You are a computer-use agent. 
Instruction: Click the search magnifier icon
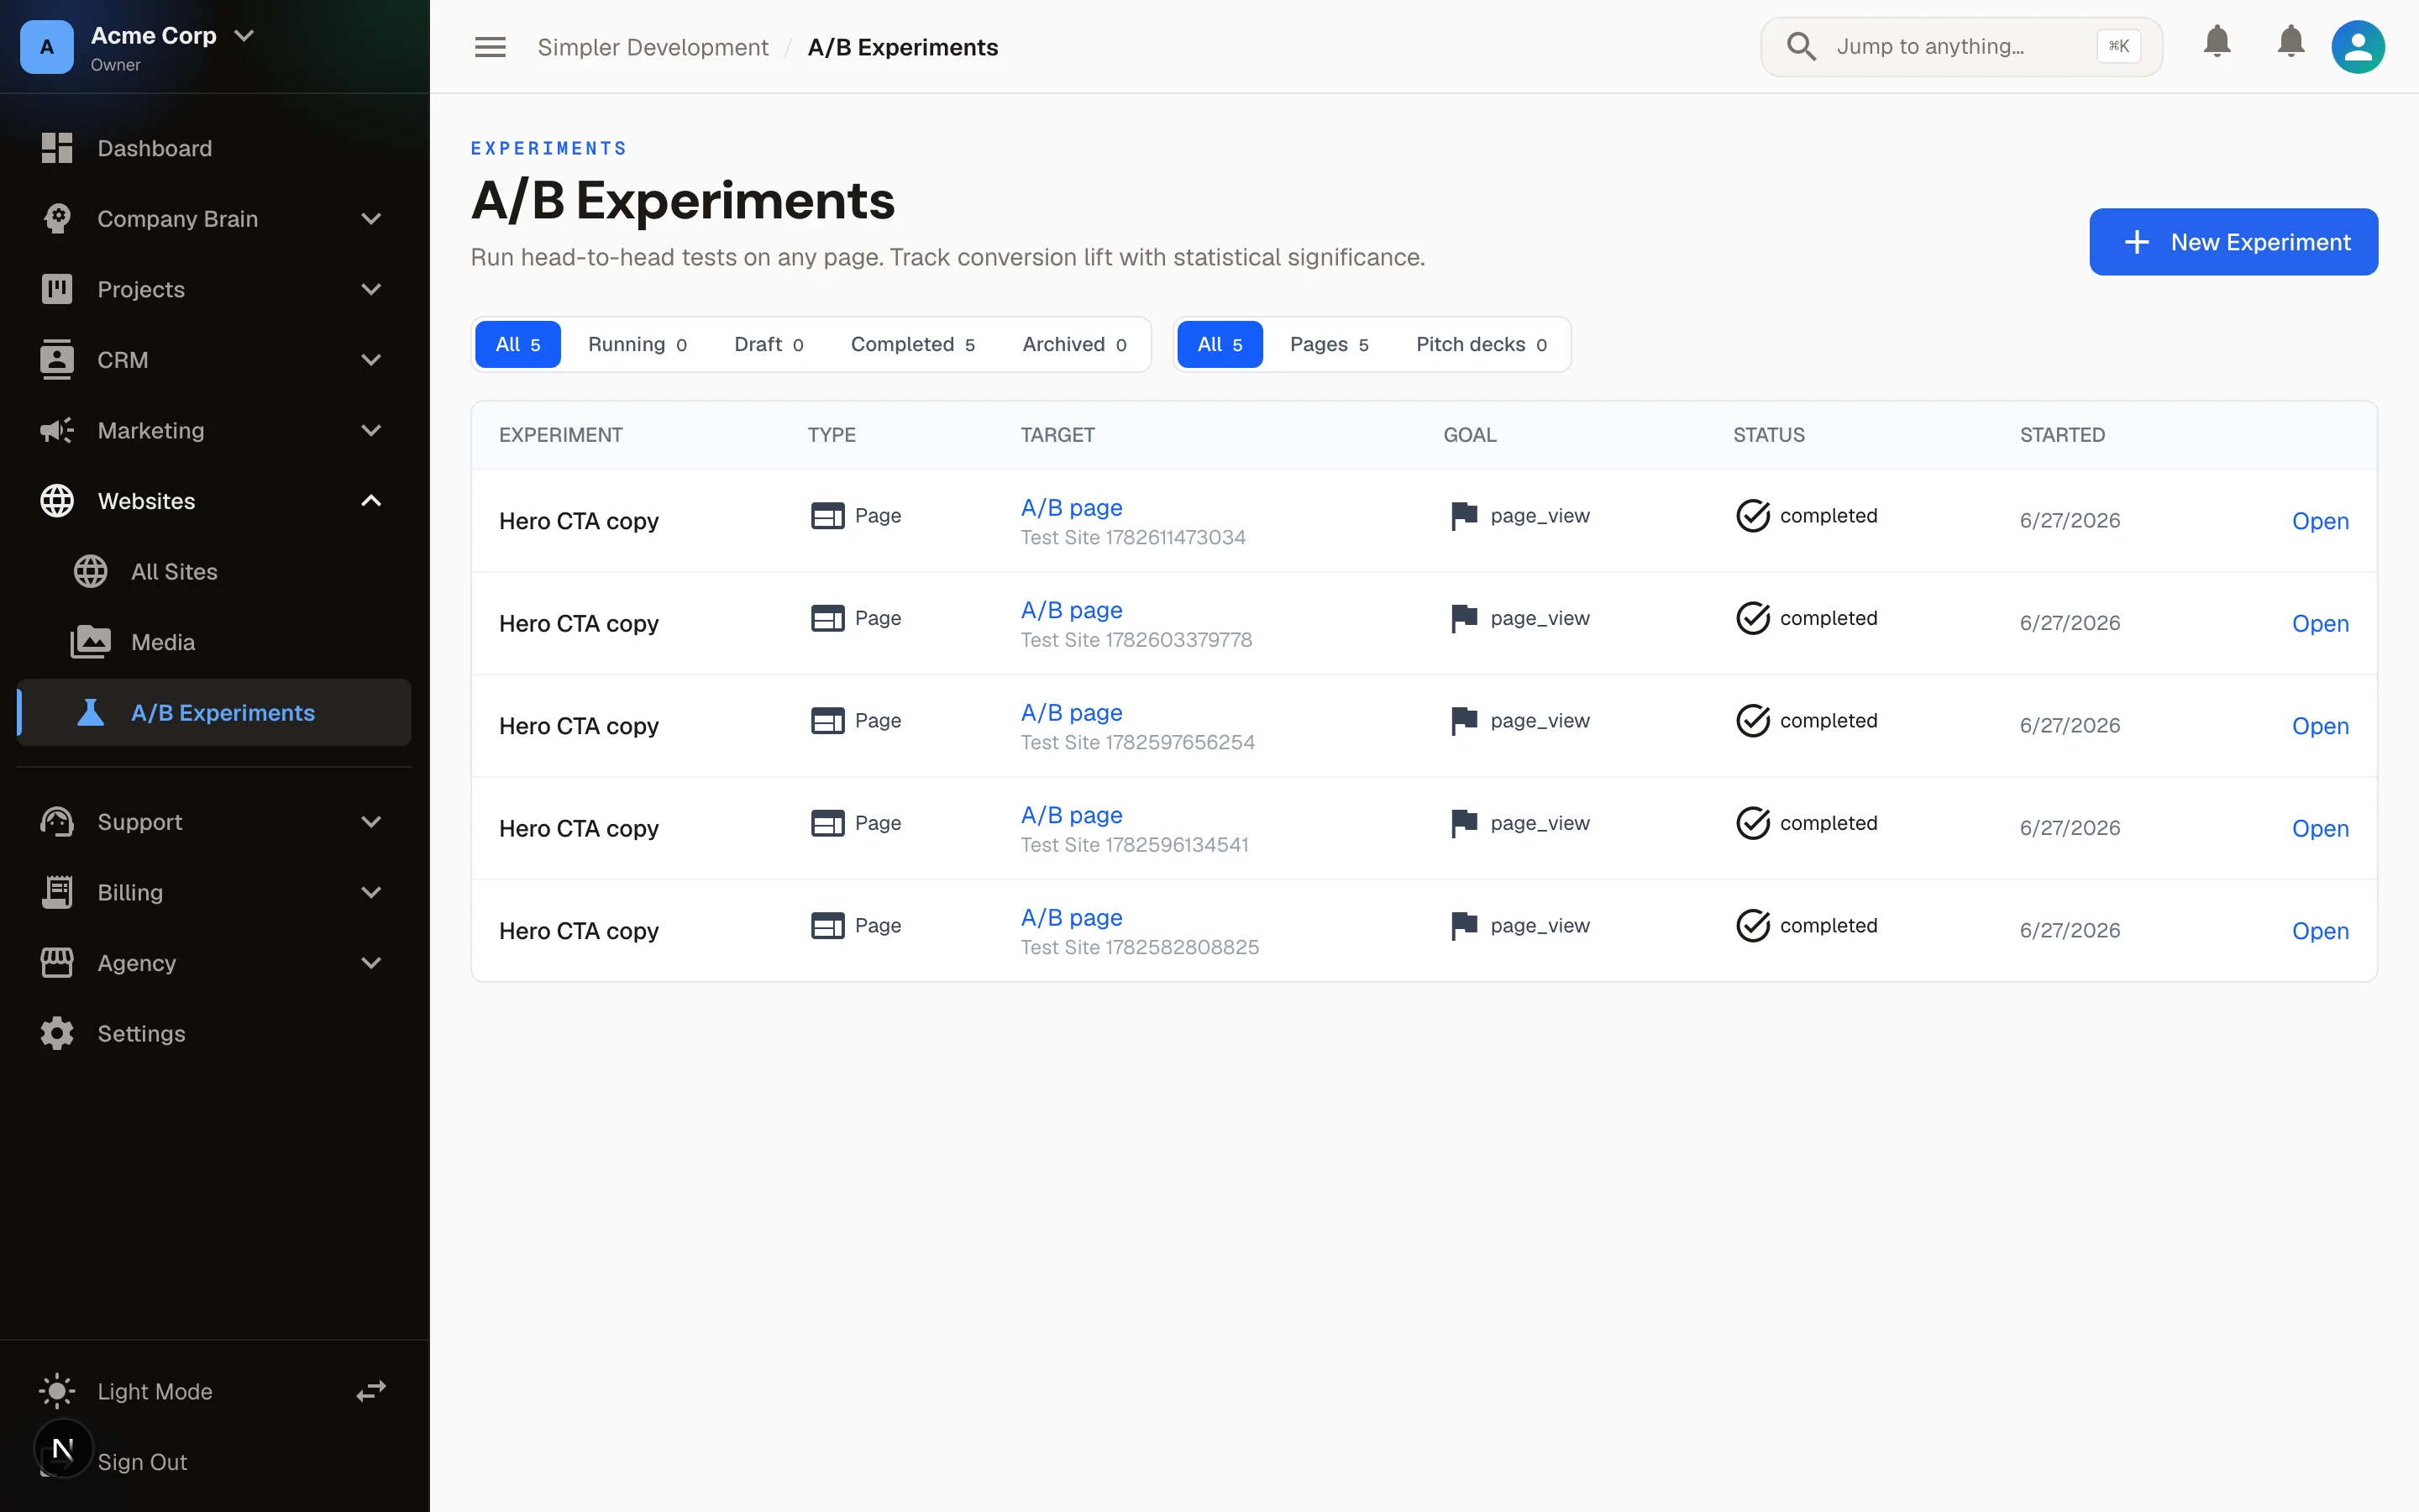1802,46
